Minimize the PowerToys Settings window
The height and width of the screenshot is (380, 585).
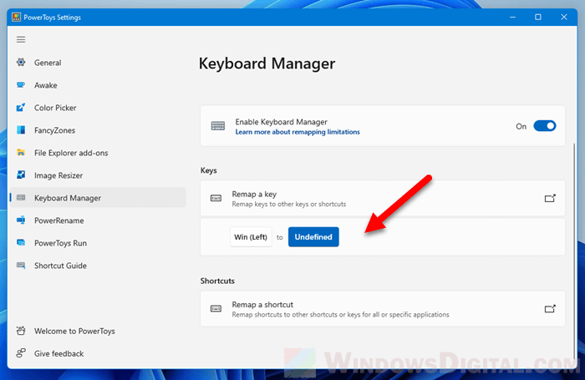(512, 18)
